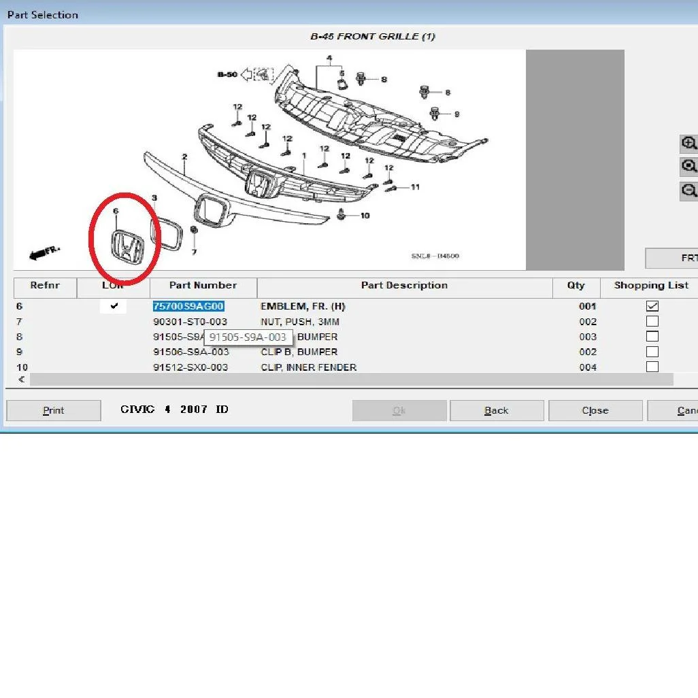Click the CIVIC 4 2007 ID label
Screen dimensions: 698x698
(x=174, y=410)
